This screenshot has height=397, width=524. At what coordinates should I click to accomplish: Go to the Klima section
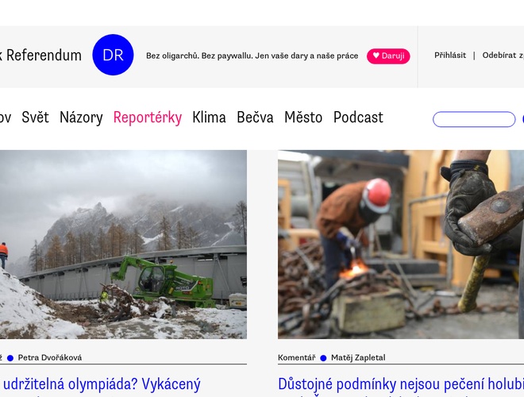[x=209, y=118]
